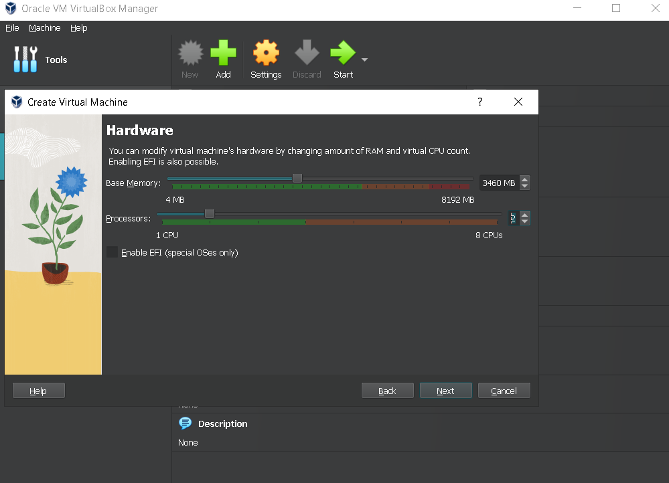Click the Discard down-arrow icon
Image resolution: width=669 pixels, height=483 pixels.
click(x=307, y=52)
